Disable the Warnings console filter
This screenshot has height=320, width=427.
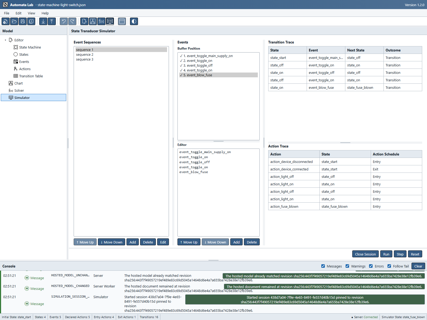pyautogui.click(x=347, y=266)
